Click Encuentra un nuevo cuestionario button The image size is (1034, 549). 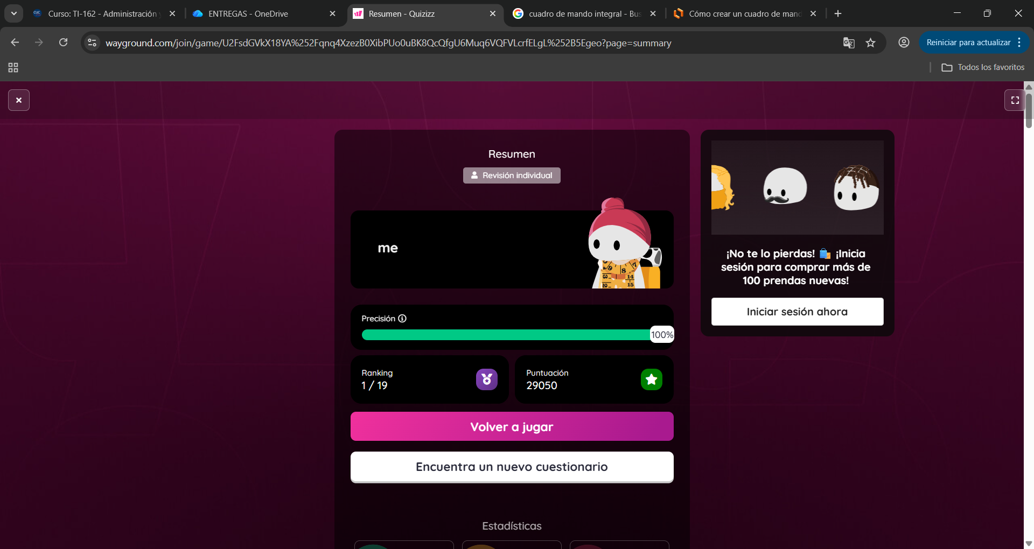coord(512,467)
